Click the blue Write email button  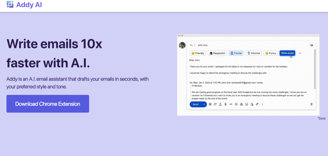coord(287,53)
